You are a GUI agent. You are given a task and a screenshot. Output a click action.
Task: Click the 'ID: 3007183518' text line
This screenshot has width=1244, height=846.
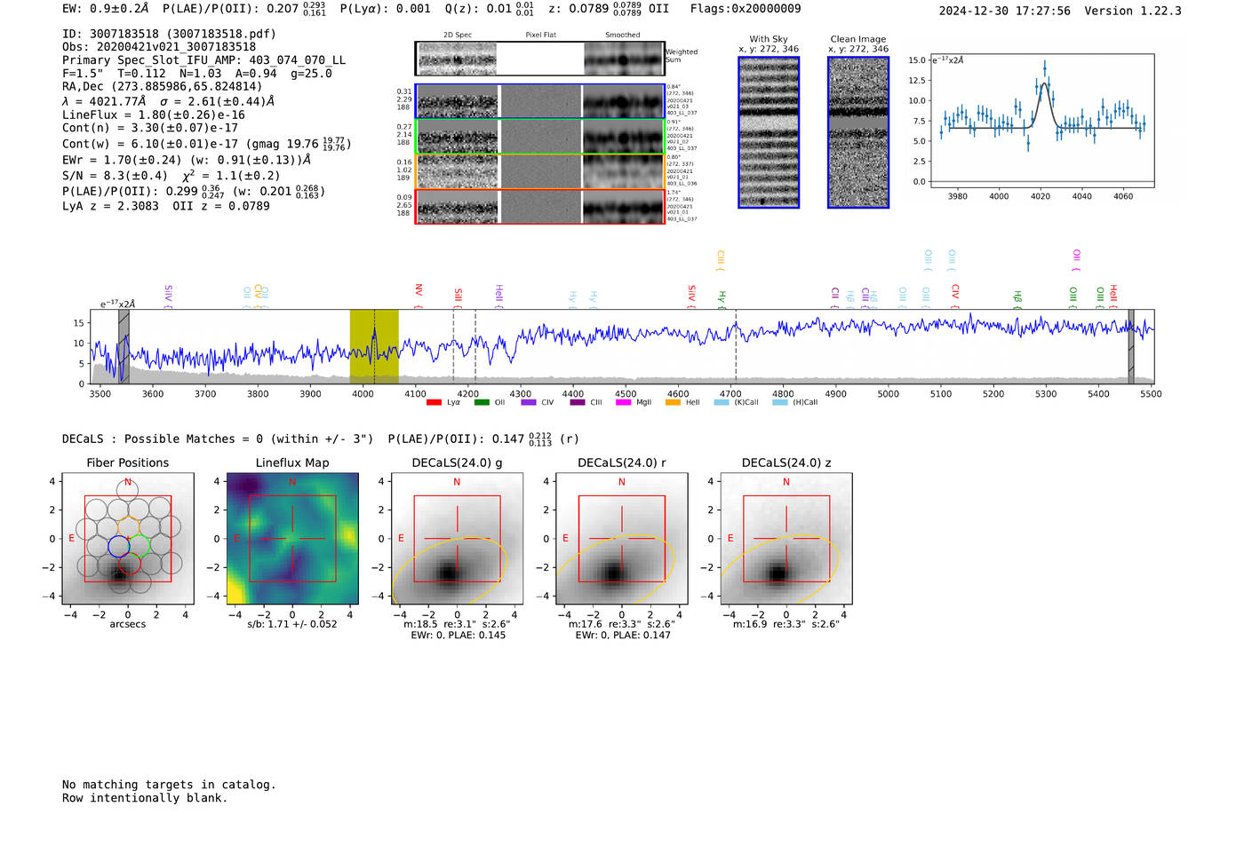(169, 34)
